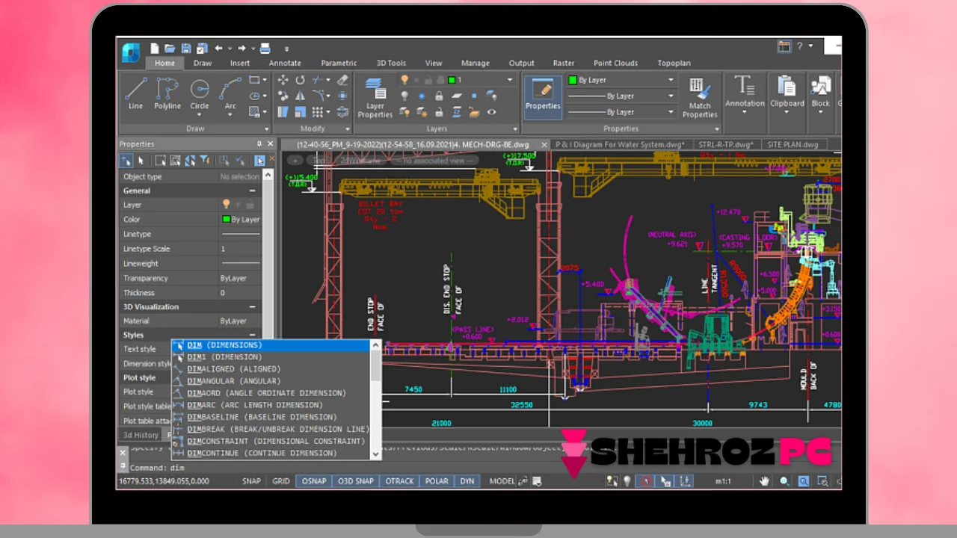Toggle GRID display in status bar
This screenshot has height=538, width=957.
[281, 481]
